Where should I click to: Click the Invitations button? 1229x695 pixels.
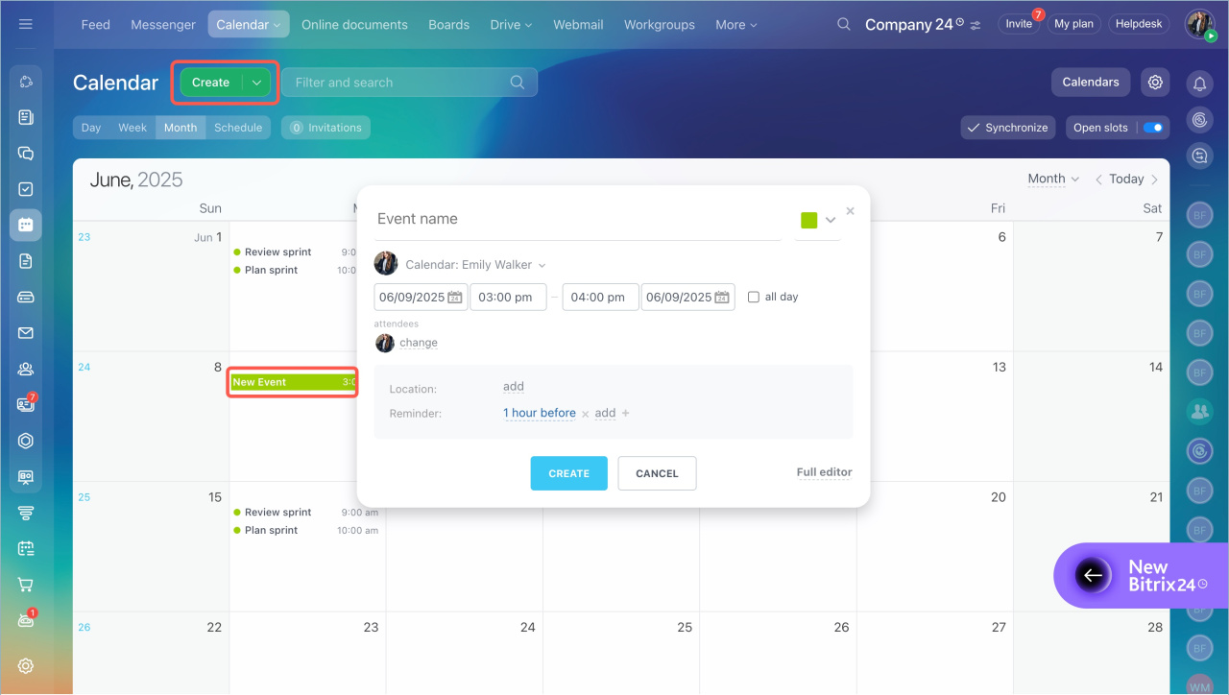[325, 128]
